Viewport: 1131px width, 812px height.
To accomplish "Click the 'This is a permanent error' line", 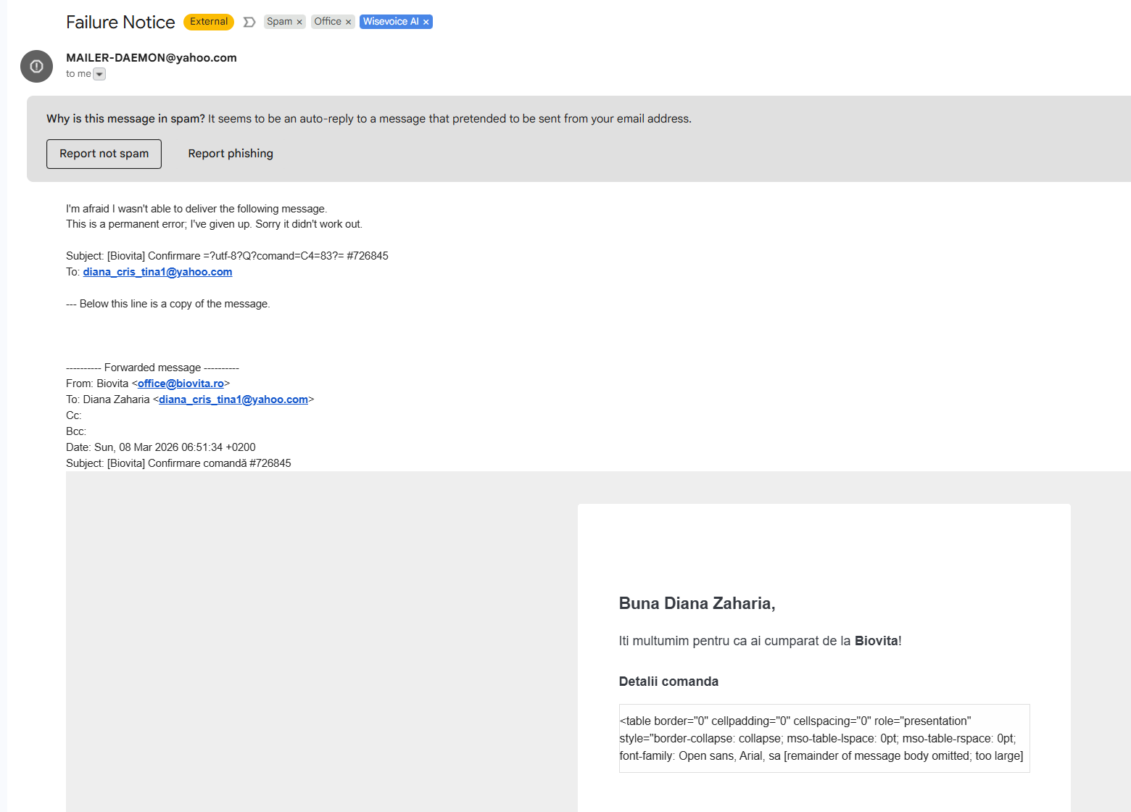I will (214, 224).
